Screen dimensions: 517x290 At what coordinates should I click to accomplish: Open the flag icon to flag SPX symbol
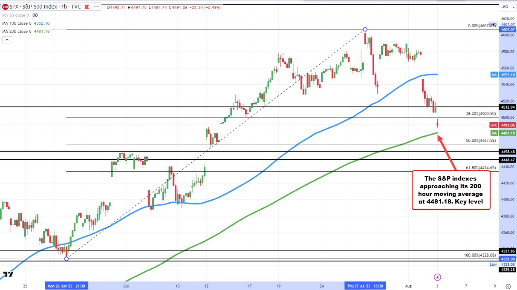click(x=87, y=7)
